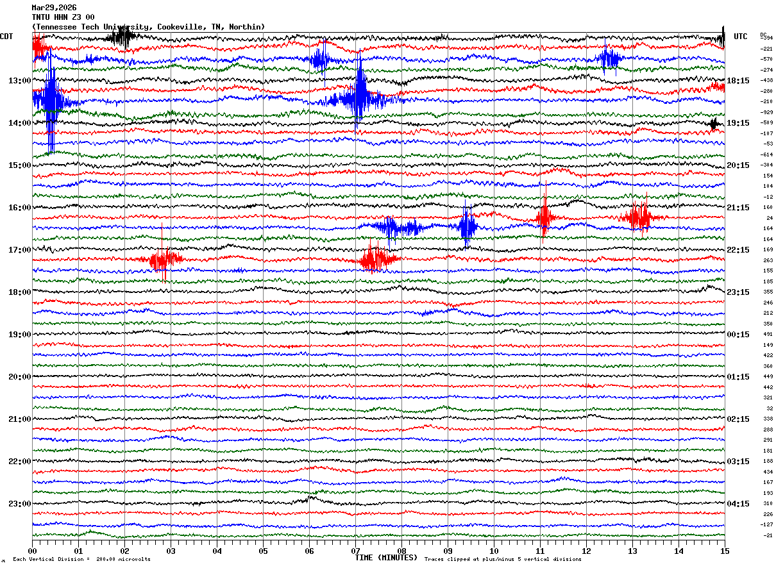Select the 18:15 UTC time label
This screenshot has height=568, width=776.
738,81
